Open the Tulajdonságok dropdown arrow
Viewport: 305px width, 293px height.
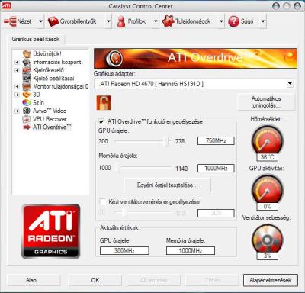click(x=221, y=21)
